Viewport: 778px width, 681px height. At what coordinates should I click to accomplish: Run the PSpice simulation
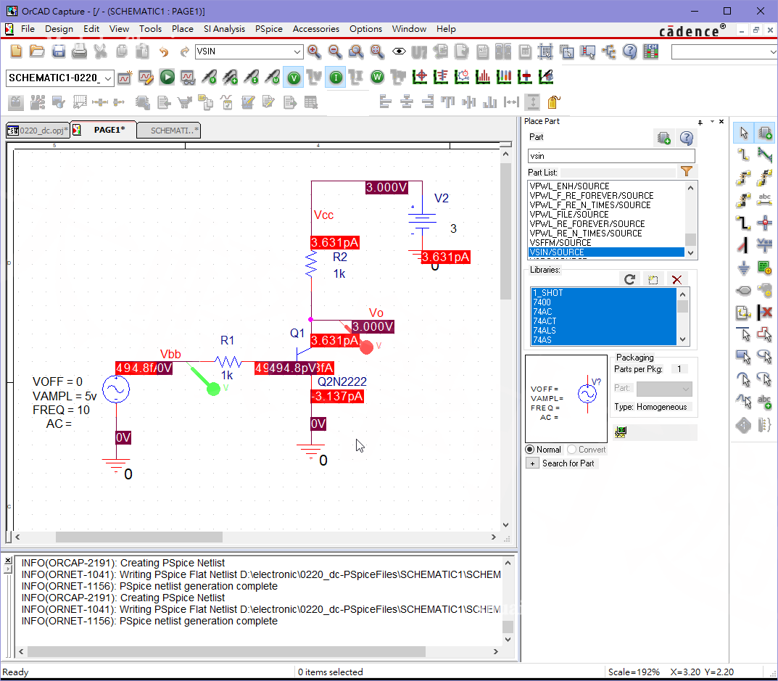point(167,78)
